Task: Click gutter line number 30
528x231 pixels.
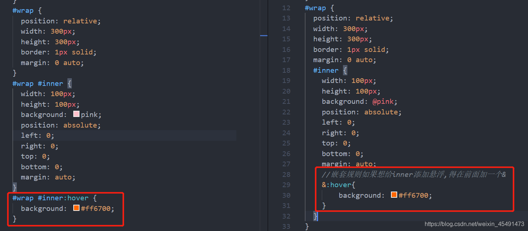Action: (287, 195)
